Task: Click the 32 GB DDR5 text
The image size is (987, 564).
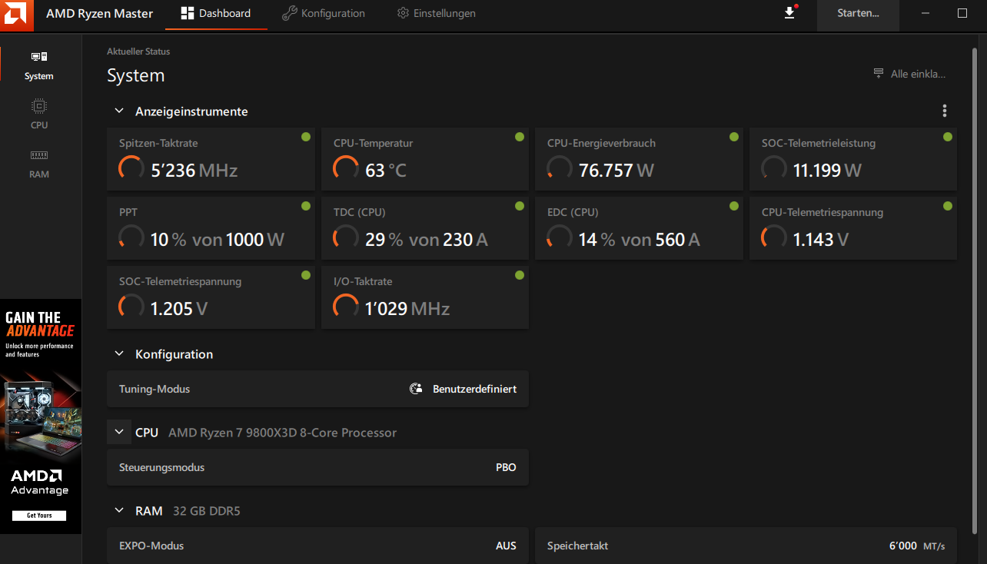Action: point(207,511)
